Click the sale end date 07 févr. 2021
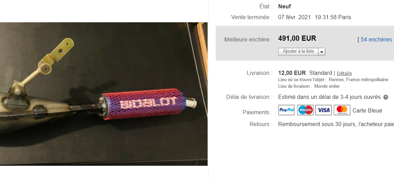Viewport: 394px width, 179px height. tap(294, 17)
